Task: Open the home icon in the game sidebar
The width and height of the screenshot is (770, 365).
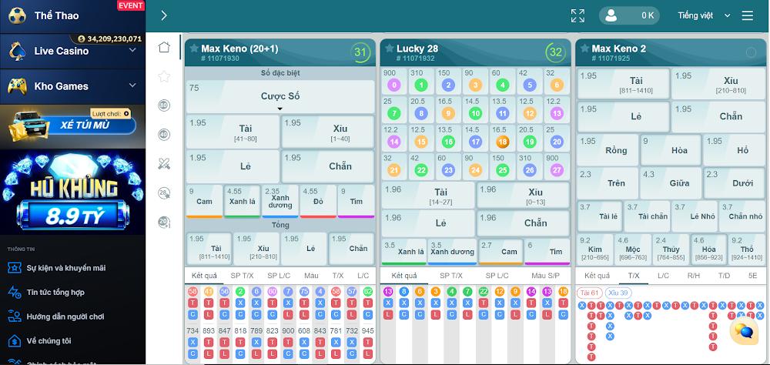Action: (164, 48)
